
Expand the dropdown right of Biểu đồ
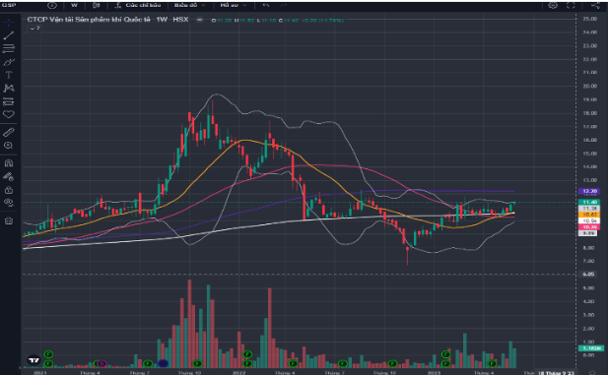coord(233,5)
